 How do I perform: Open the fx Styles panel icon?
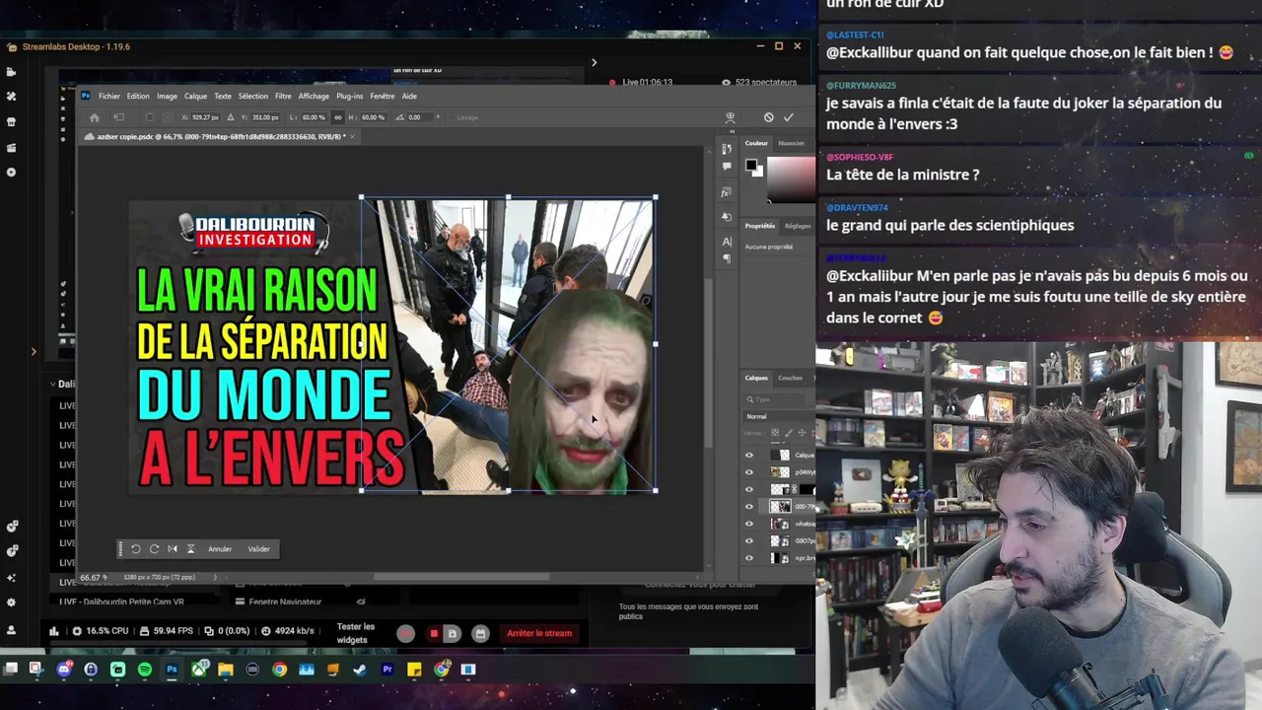tap(727, 192)
